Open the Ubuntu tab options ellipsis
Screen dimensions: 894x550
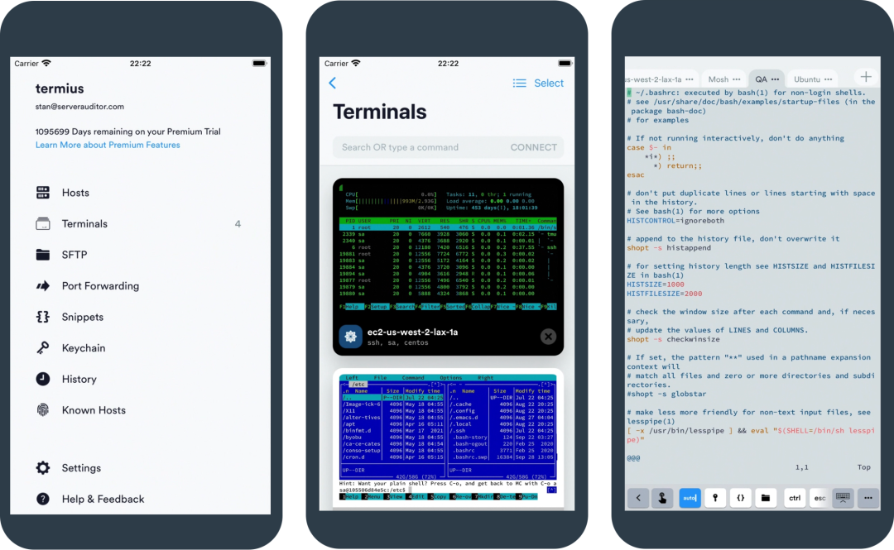tap(829, 79)
